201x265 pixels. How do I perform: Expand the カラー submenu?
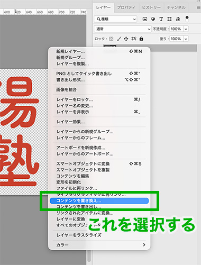click(x=99, y=245)
